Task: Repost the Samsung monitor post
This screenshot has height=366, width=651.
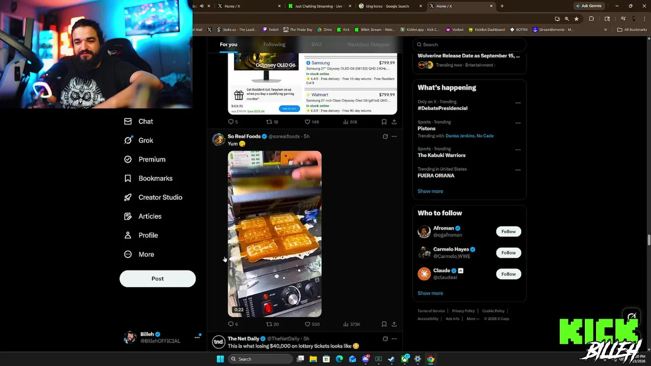Action: point(273,122)
